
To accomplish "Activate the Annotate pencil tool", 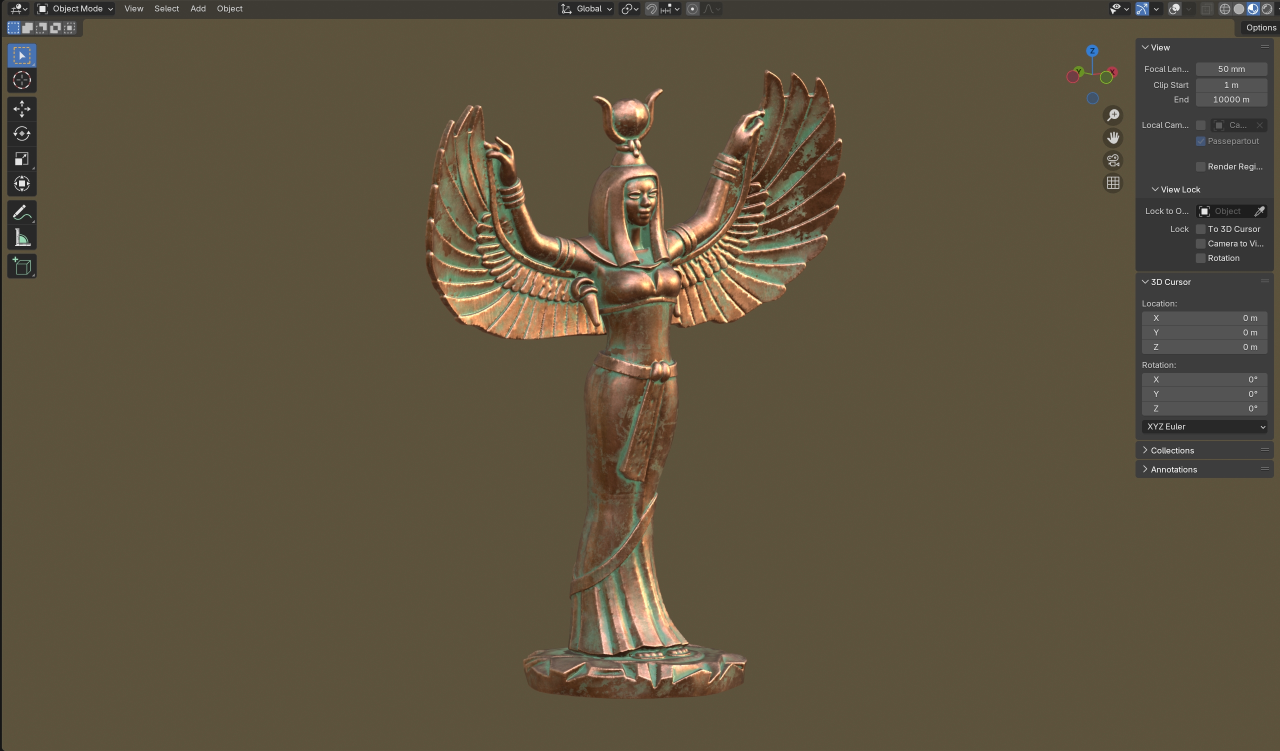I will pos(22,212).
